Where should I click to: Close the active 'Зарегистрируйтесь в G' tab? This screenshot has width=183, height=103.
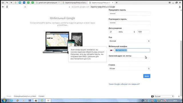click(x=112, y=3)
